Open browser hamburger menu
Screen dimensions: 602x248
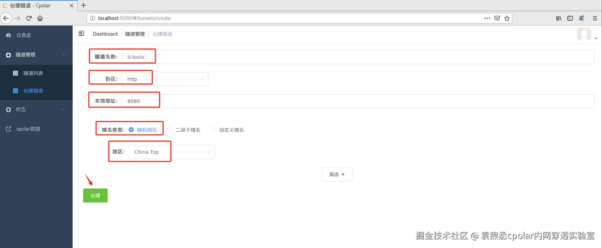pos(595,18)
